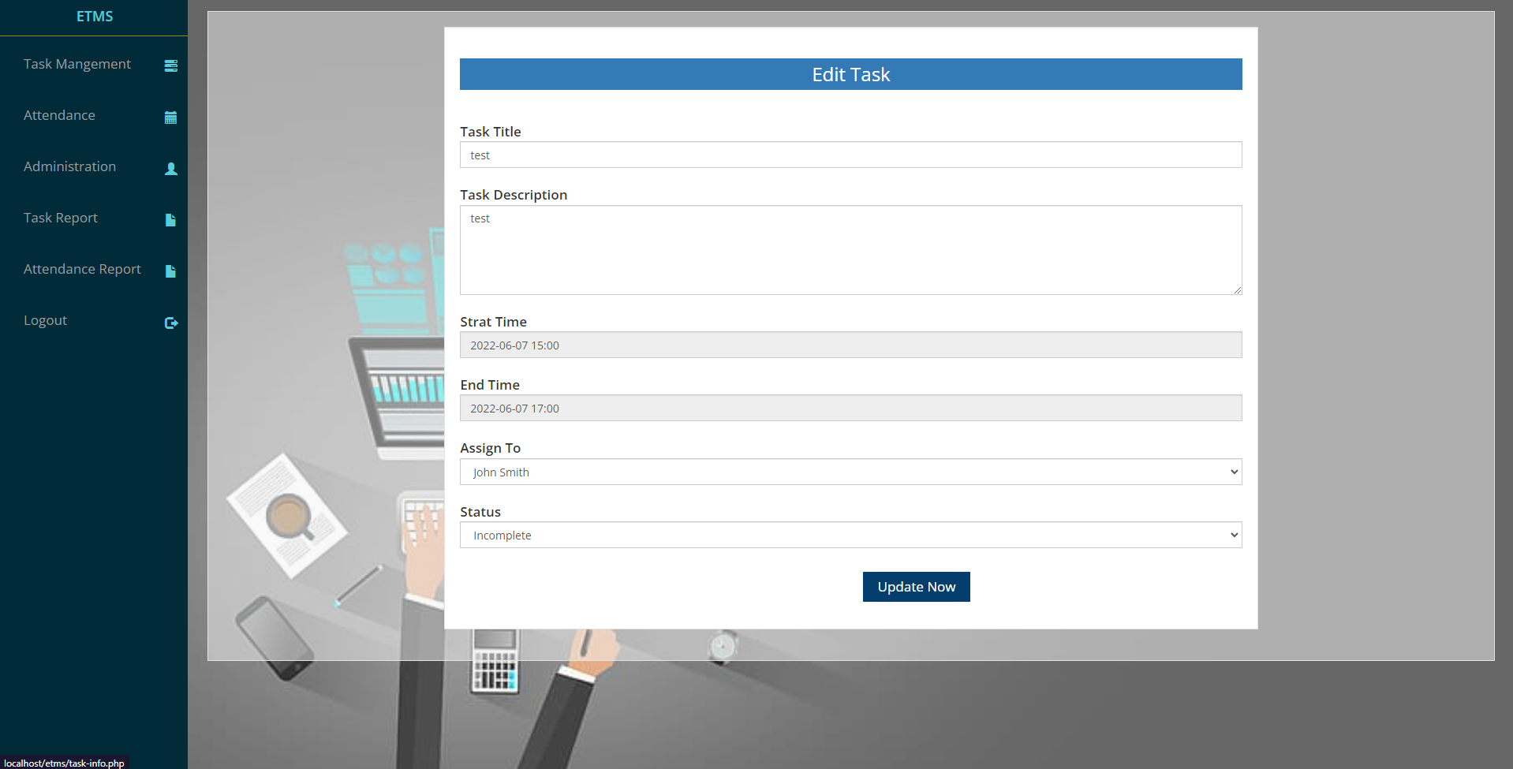Click Logout in the sidebar
This screenshot has width=1513, height=769.
click(x=45, y=320)
